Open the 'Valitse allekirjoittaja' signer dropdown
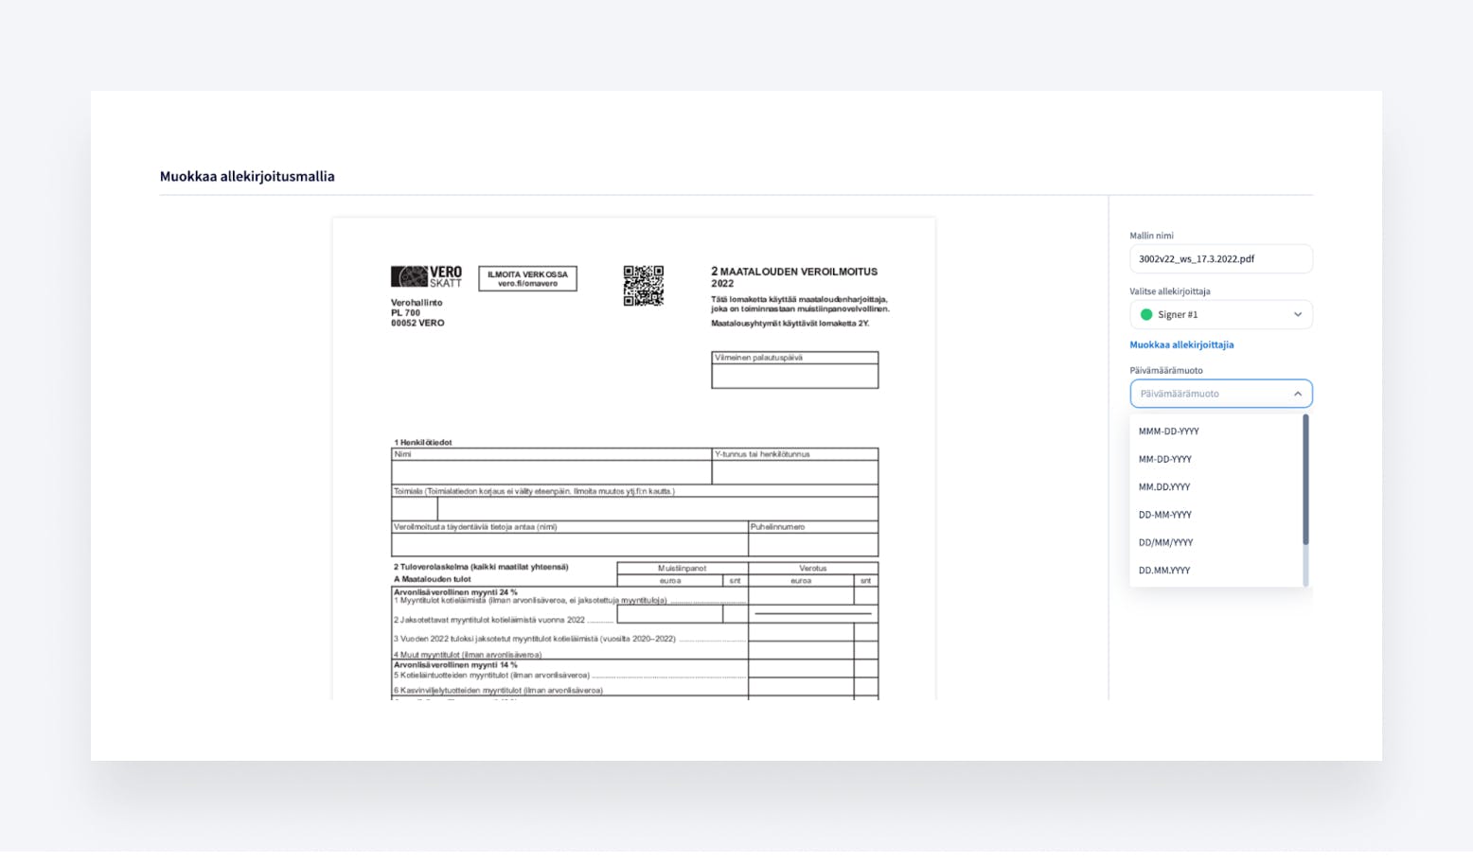The width and height of the screenshot is (1473, 863). pos(1219,315)
